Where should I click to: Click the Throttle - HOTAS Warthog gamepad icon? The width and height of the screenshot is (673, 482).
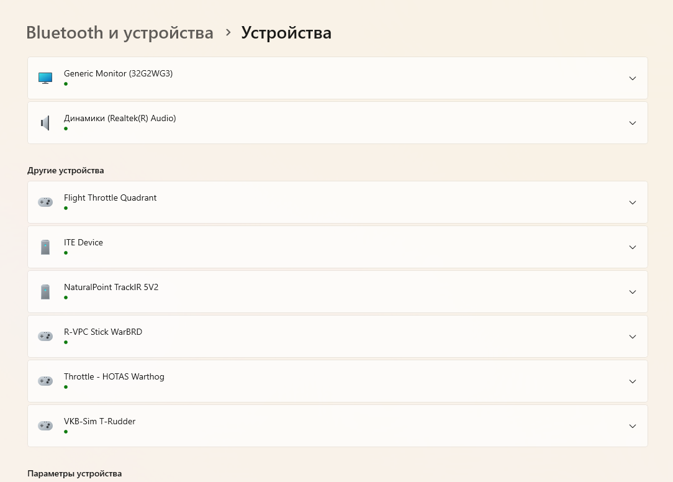(45, 381)
